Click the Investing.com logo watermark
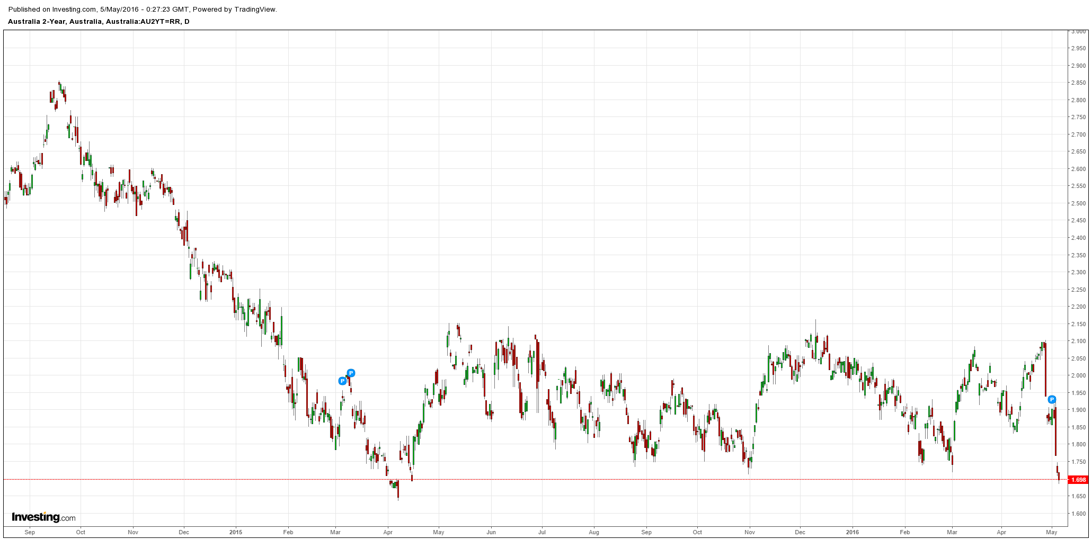 43,517
